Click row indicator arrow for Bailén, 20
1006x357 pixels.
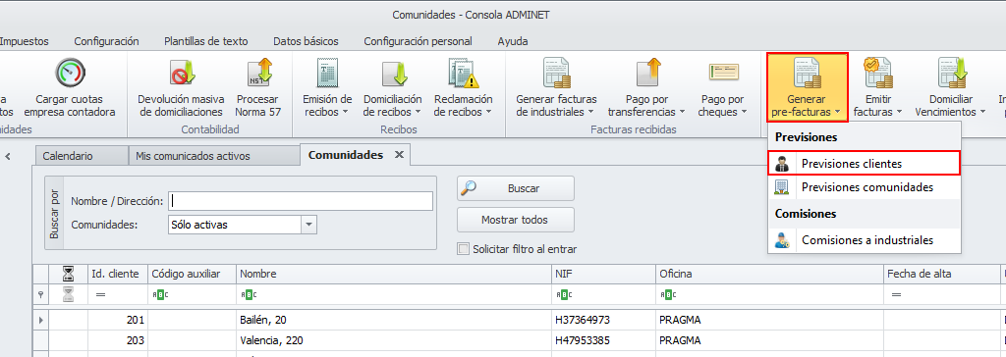pyautogui.click(x=41, y=319)
